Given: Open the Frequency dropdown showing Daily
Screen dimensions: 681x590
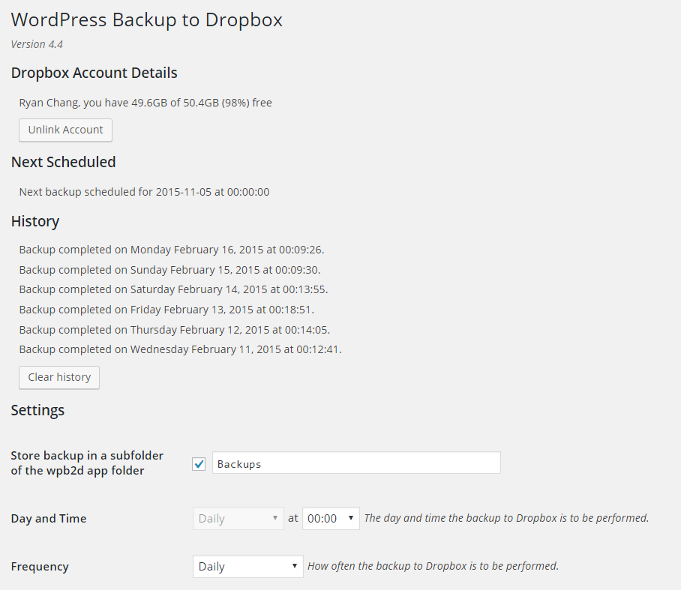Looking at the screenshot, I should [247, 567].
